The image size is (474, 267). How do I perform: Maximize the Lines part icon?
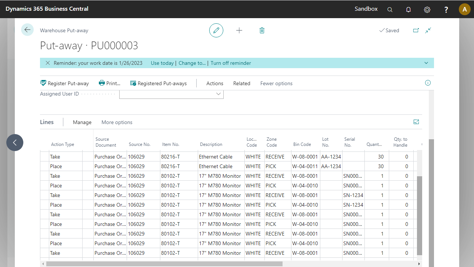coord(416,122)
